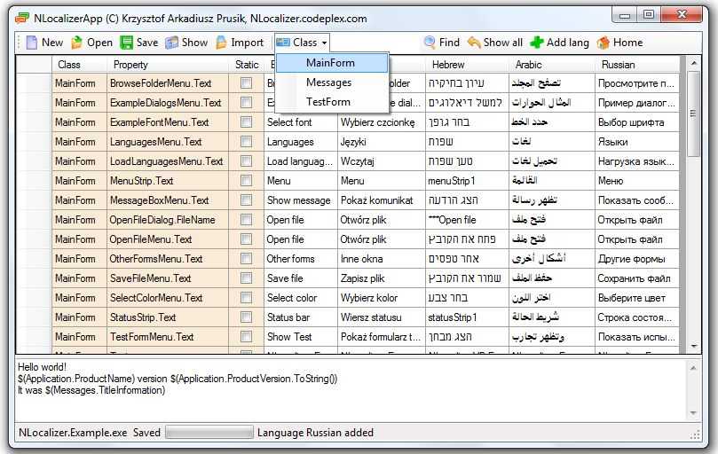
Task: Click the status bar progress bar
Action: pyautogui.click(x=209, y=433)
